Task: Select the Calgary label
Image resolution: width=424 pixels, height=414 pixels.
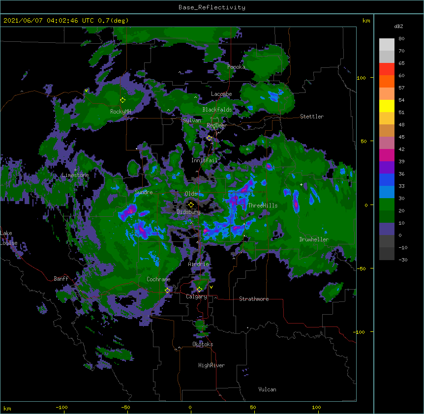Action: click(x=196, y=296)
